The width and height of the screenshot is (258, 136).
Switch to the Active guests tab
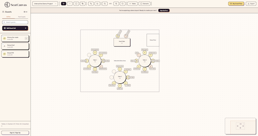tap(8, 17)
